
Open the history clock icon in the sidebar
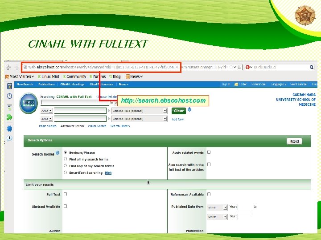[x=9, y=96]
